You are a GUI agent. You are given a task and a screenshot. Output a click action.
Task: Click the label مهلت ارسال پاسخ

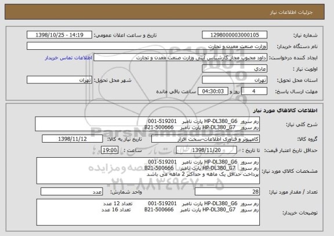coord(296,92)
